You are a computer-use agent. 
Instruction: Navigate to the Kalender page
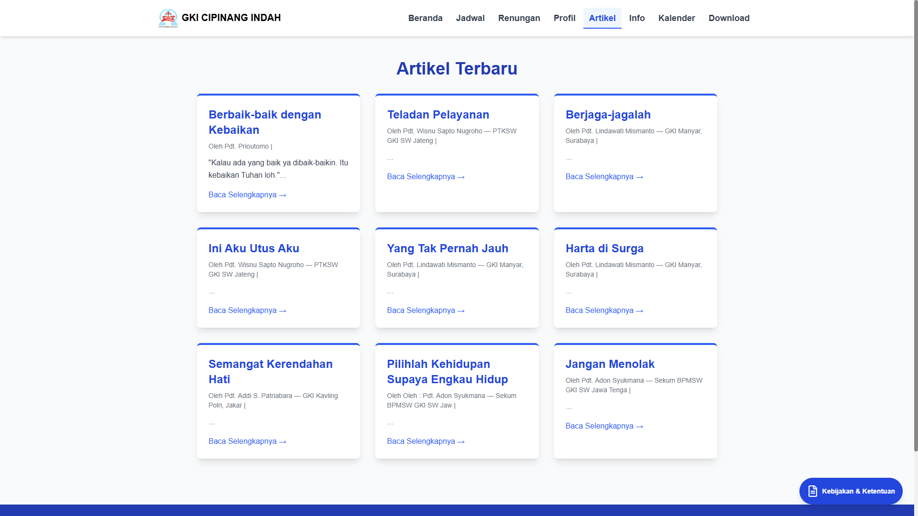point(676,18)
